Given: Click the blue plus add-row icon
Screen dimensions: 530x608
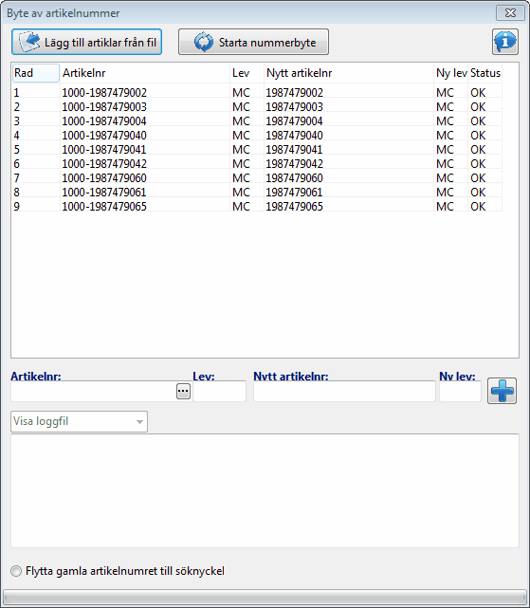Looking at the screenshot, I should 502,391.
